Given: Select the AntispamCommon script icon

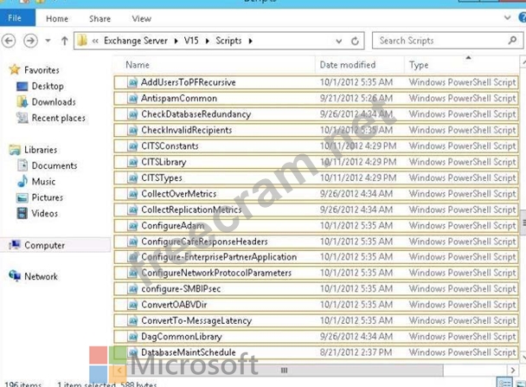Looking at the screenshot, I should (133, 99).
